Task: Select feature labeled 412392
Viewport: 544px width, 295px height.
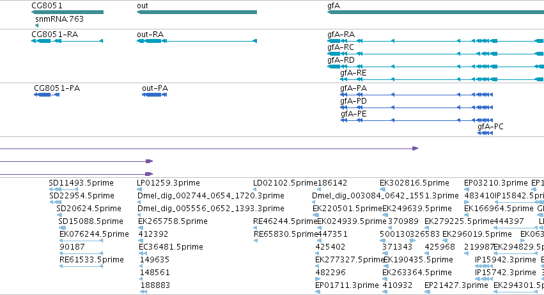Action: pos(153,234)
